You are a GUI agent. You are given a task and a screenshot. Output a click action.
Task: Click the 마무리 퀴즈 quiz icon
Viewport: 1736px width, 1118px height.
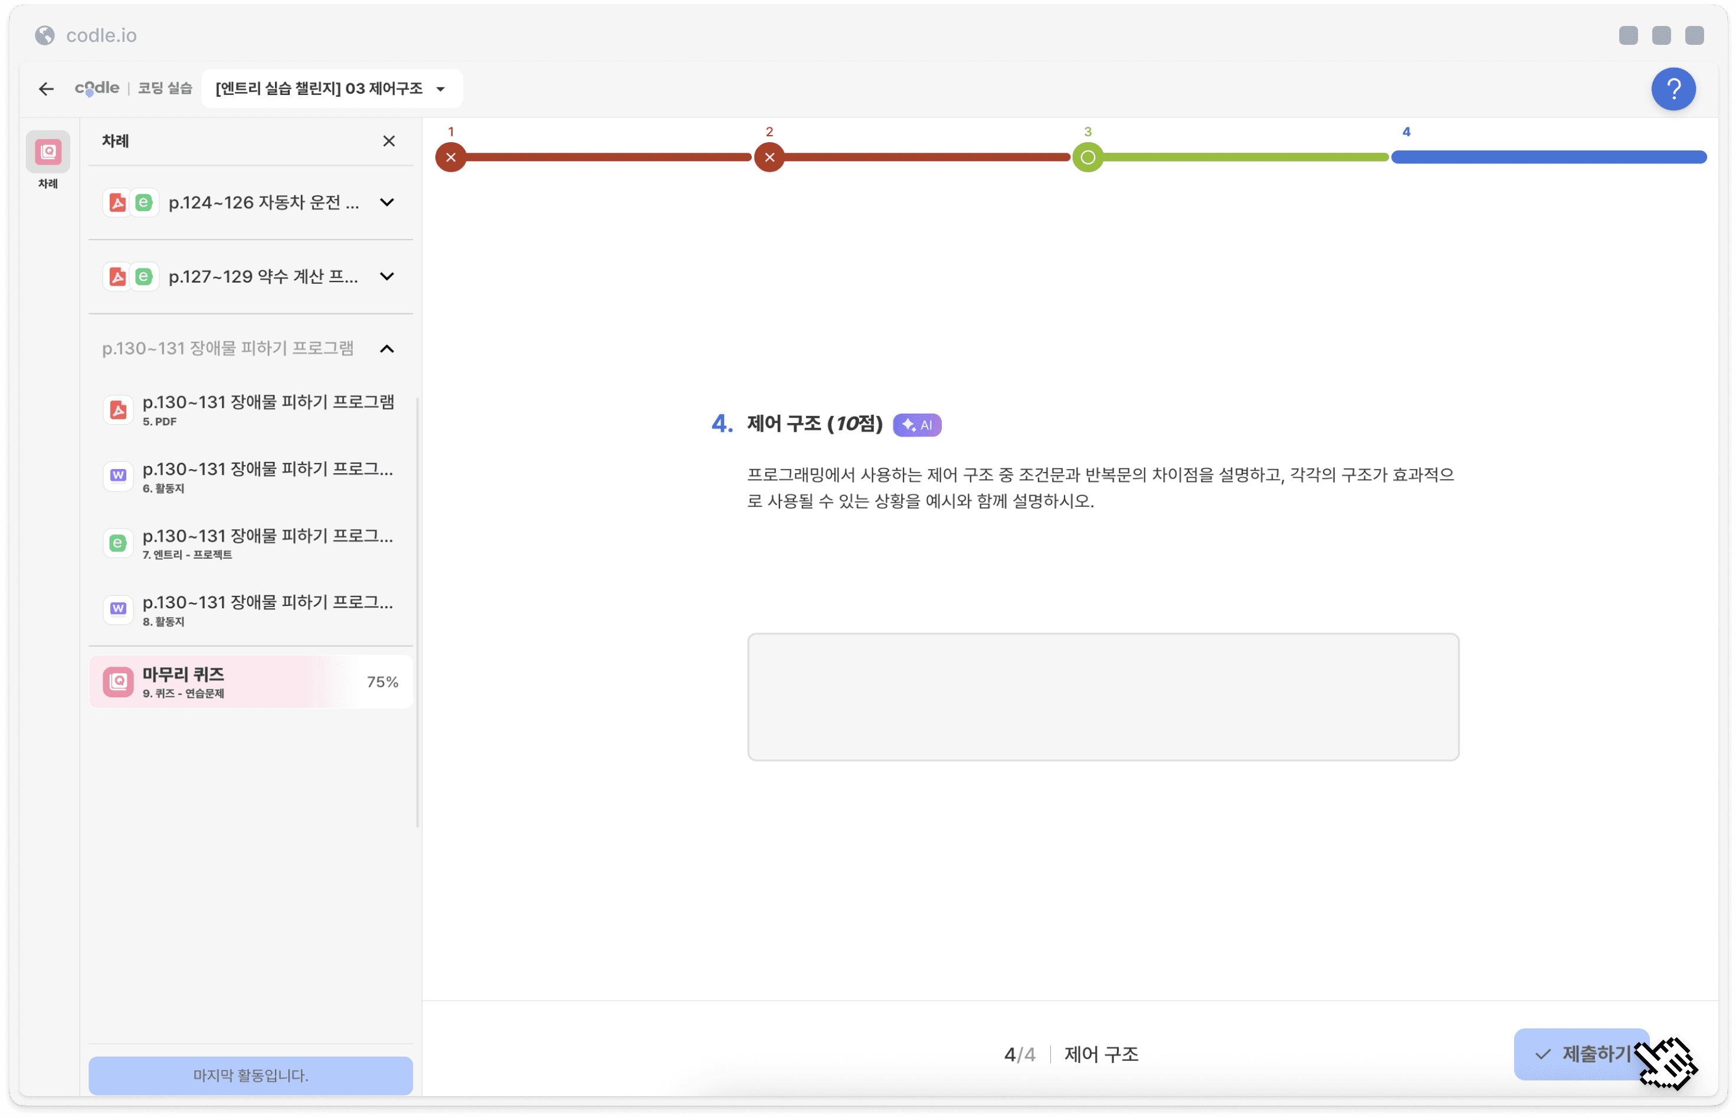tap(119, 681)
